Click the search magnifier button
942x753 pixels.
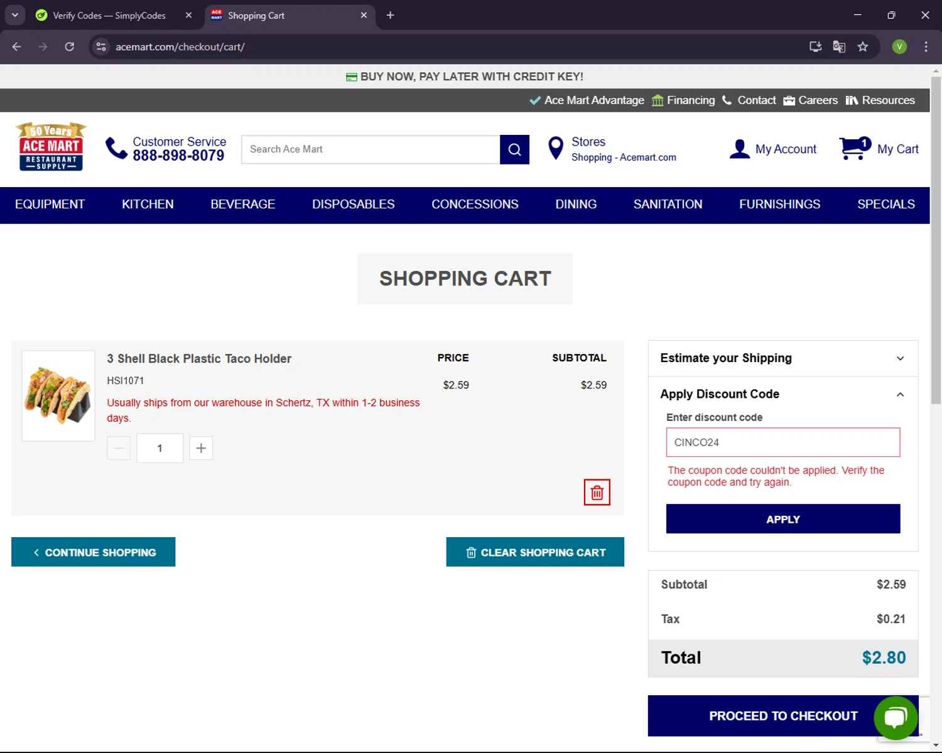[514, 149]
